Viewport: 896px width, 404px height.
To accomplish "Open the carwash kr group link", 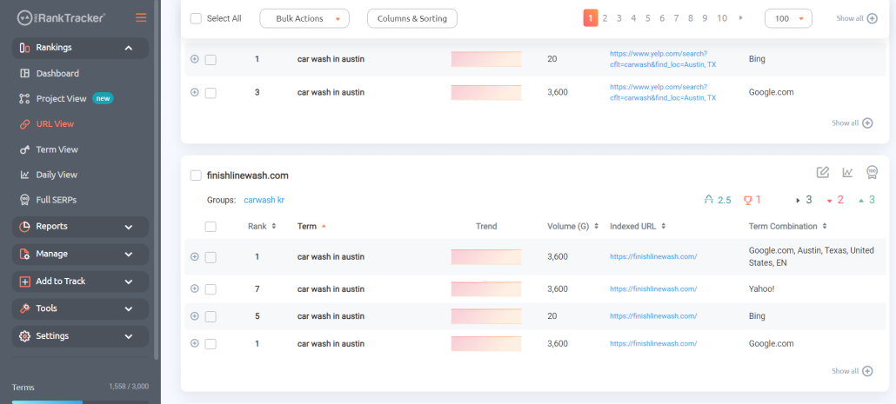I will (x=264, y=201).
